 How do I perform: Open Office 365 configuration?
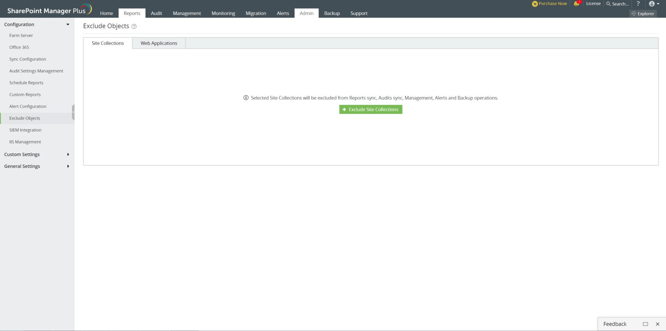(19, 47)
